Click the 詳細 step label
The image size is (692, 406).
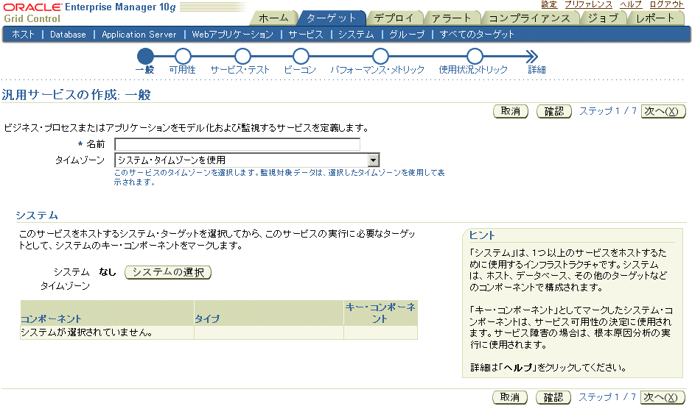(537, 70)
